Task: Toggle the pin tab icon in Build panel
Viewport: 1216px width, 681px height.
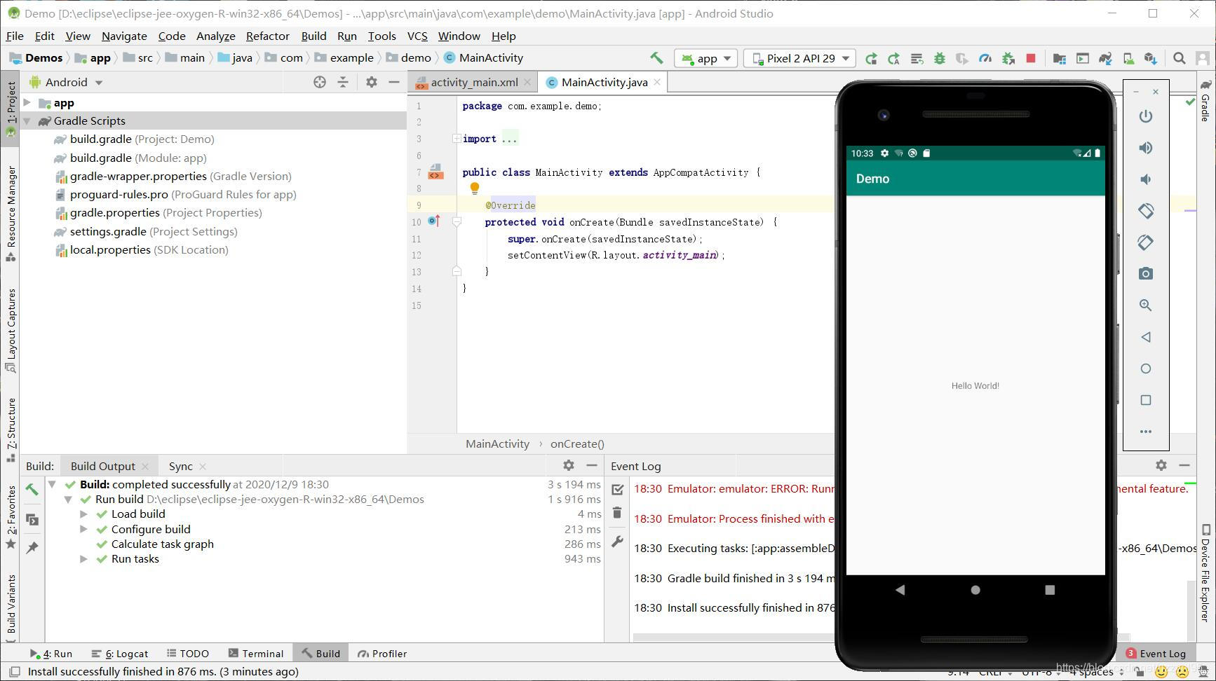Action: [32, 548]
